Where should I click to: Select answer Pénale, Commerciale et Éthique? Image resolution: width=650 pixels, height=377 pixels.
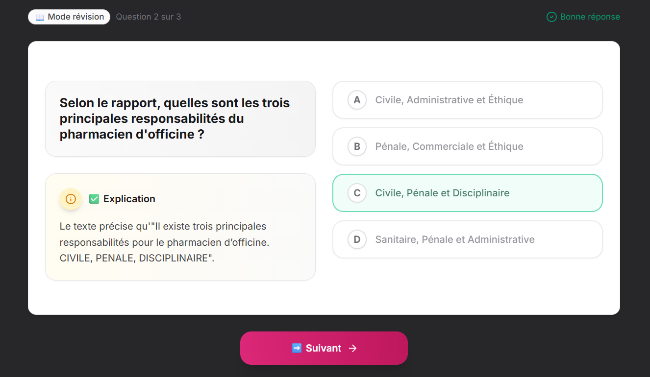tap(467, 146)
